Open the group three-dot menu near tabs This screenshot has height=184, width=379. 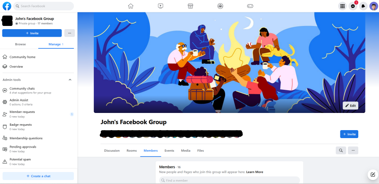(x=353, y=150)
